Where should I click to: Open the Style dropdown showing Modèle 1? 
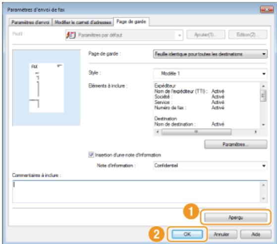(x=210, y=73)
